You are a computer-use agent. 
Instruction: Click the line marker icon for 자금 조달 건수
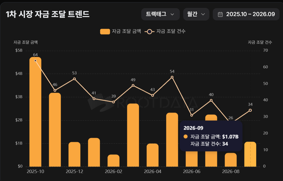(x=149, y=32)
